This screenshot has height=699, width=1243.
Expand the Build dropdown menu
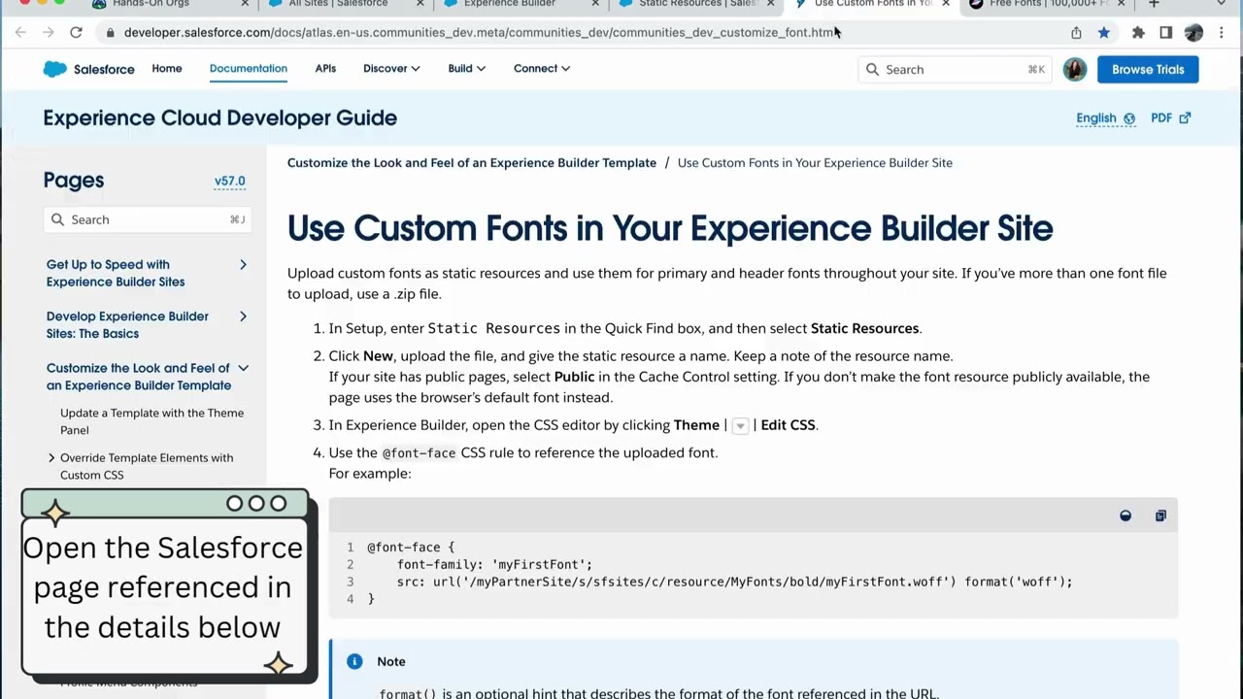point(466,69)
